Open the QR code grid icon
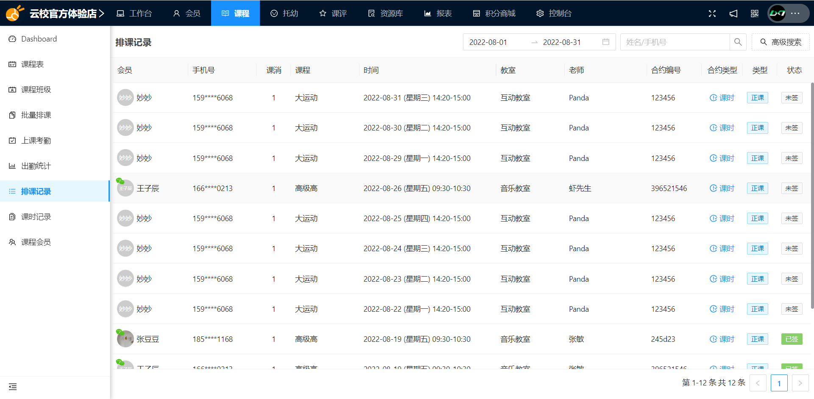Image resolution: width=814 pixels, height=399 pixels. [x=755, y=14]
